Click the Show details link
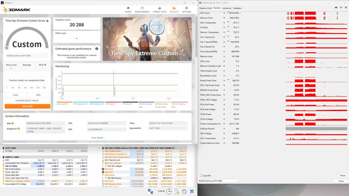 coord(97,138)
